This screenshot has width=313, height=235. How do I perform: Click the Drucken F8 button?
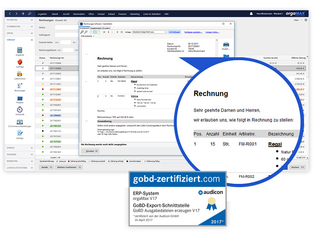(x=90, y=151)
